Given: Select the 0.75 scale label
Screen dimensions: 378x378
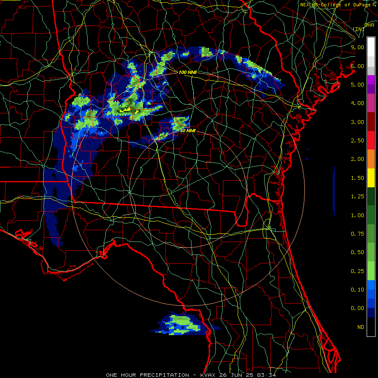Looking at the screenshot, I should pyautogui.click(x=357, y=234).
